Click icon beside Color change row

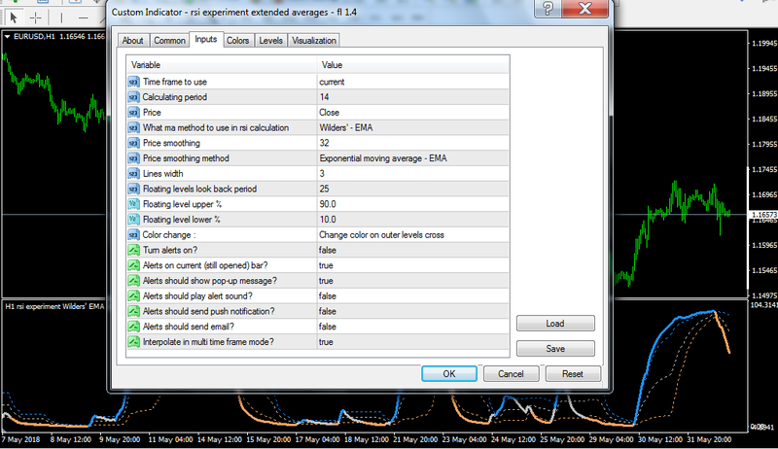[133, 235]
